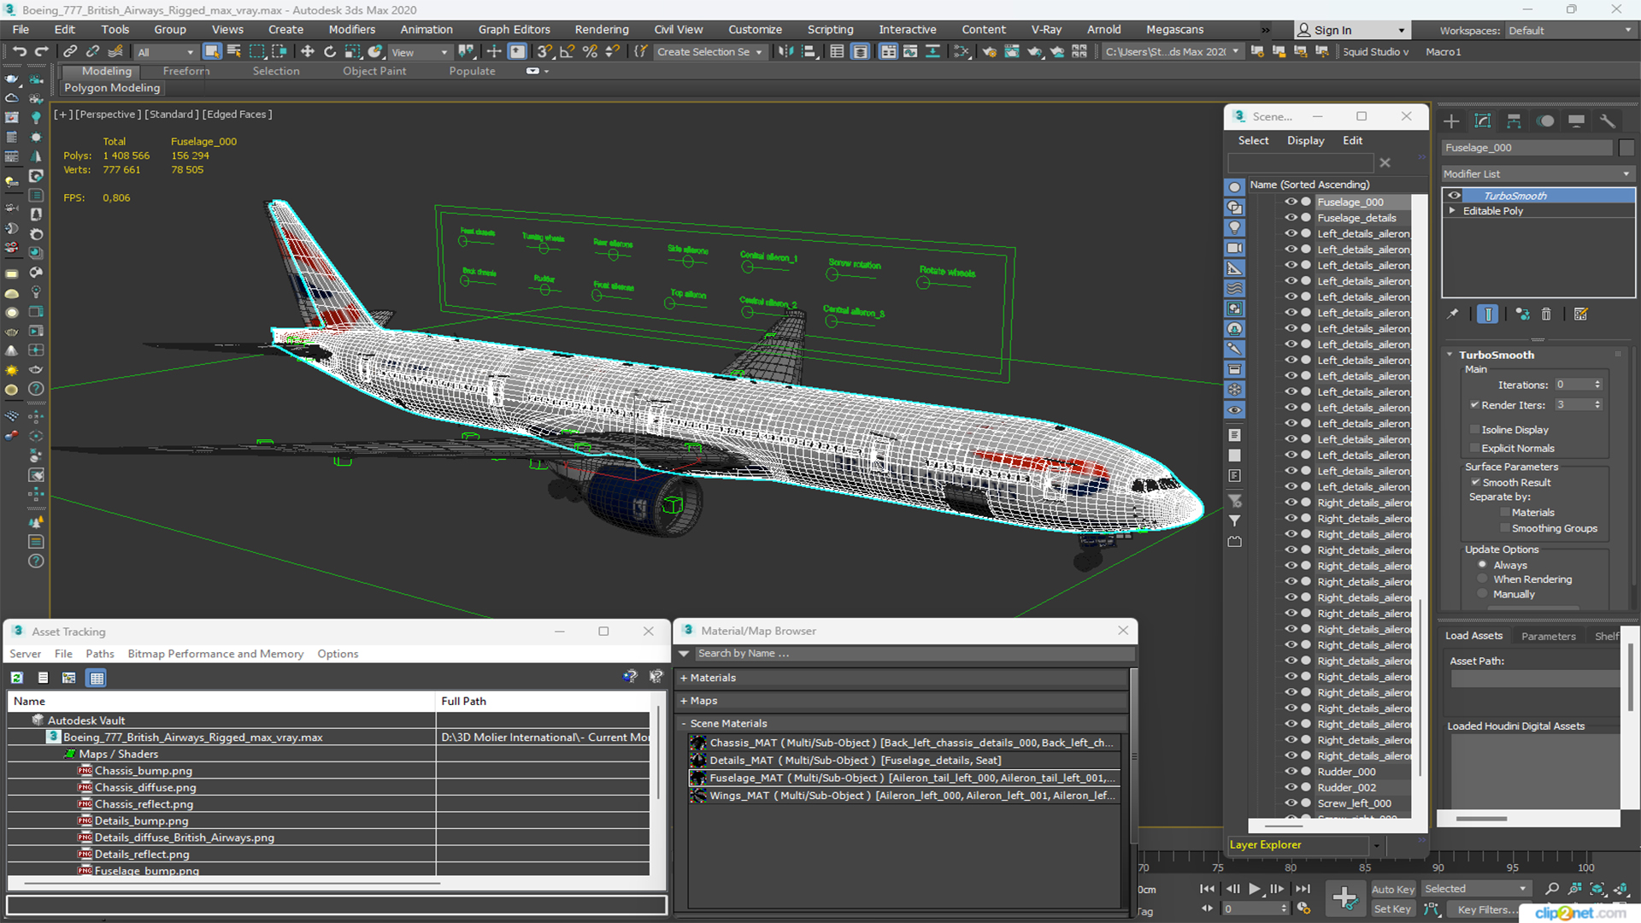
Task: Click Make Unique icon under modifier stack
Action: pos(1522,315)
